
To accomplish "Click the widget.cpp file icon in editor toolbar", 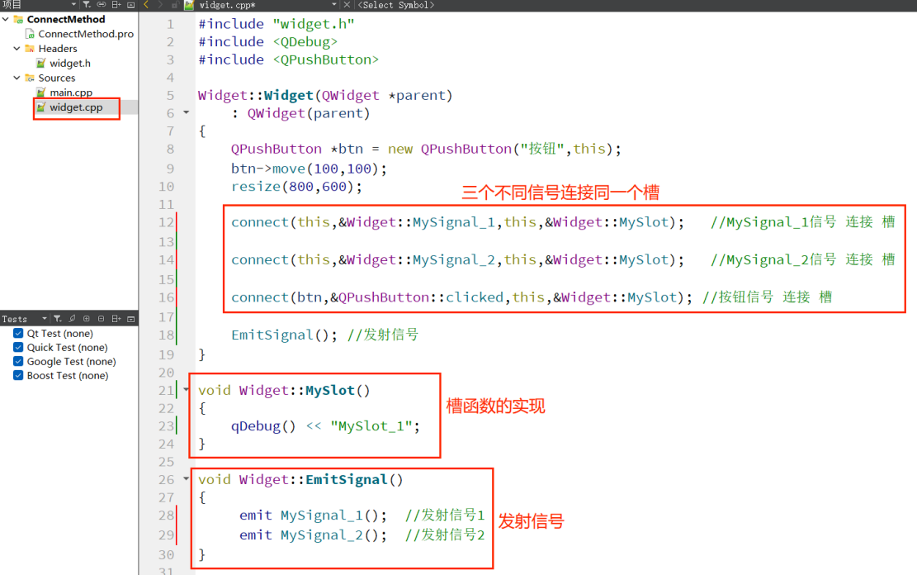I will [189, 5].
